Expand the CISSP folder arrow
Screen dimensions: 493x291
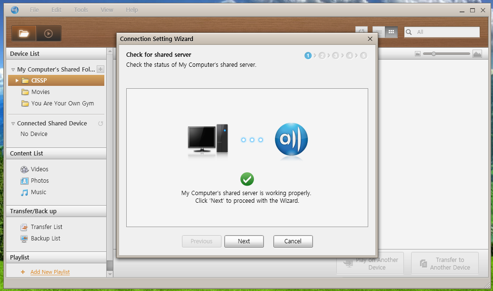(x=17, y=81)
